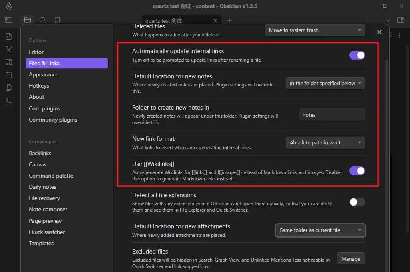Turn off Use [[Wikilinks]] switch
Image resolution: width=410 pixels, height=272 pixels.
click(357, 171)
